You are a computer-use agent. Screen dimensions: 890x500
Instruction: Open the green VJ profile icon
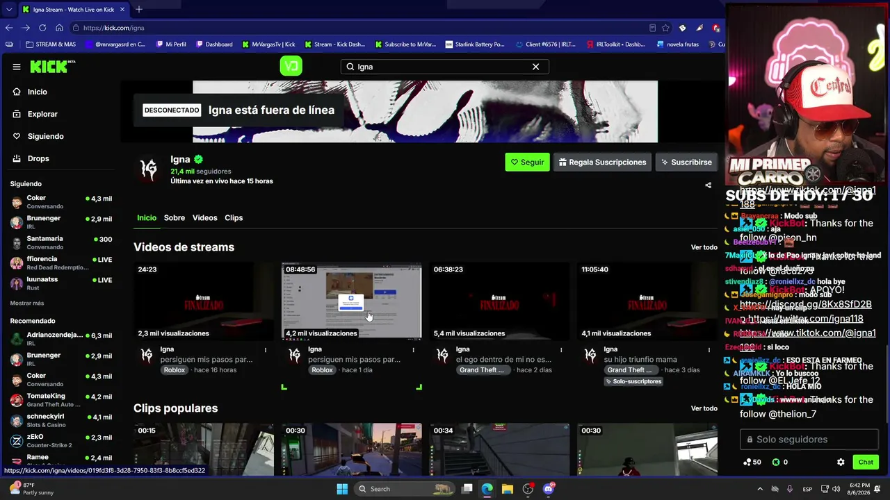pyautogui.click(x=291, y=66)
